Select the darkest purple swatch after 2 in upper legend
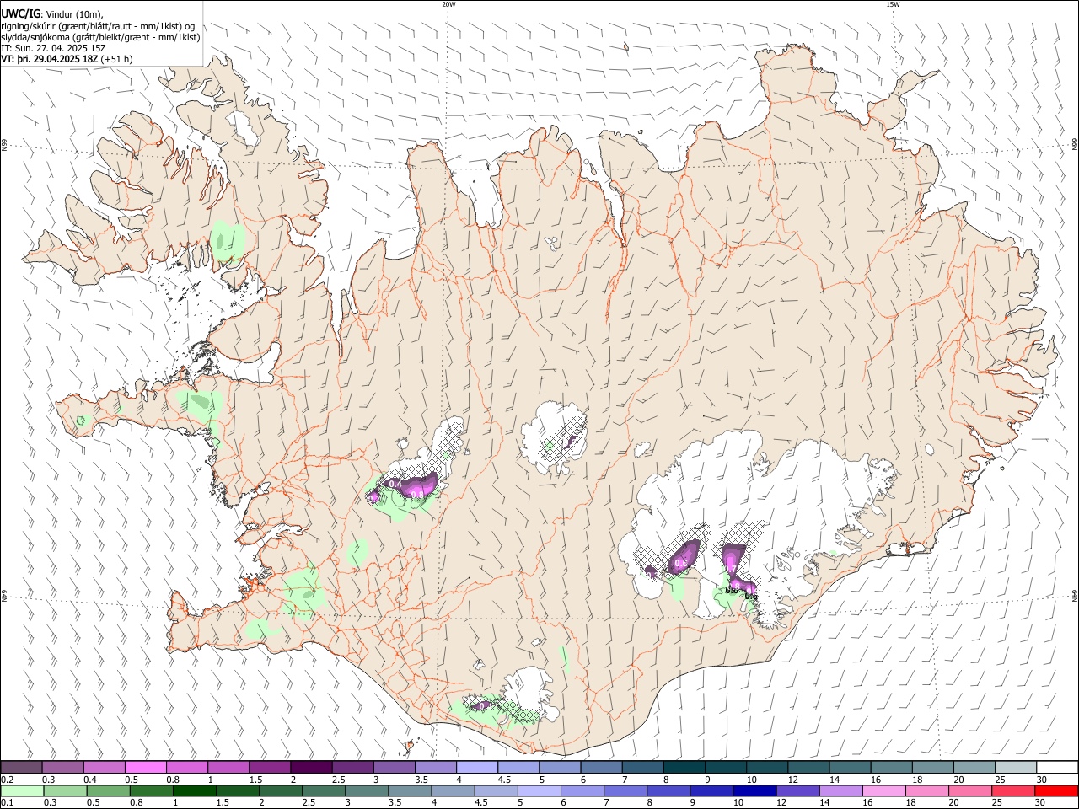The image size is (1079, 809). (311, 767)
